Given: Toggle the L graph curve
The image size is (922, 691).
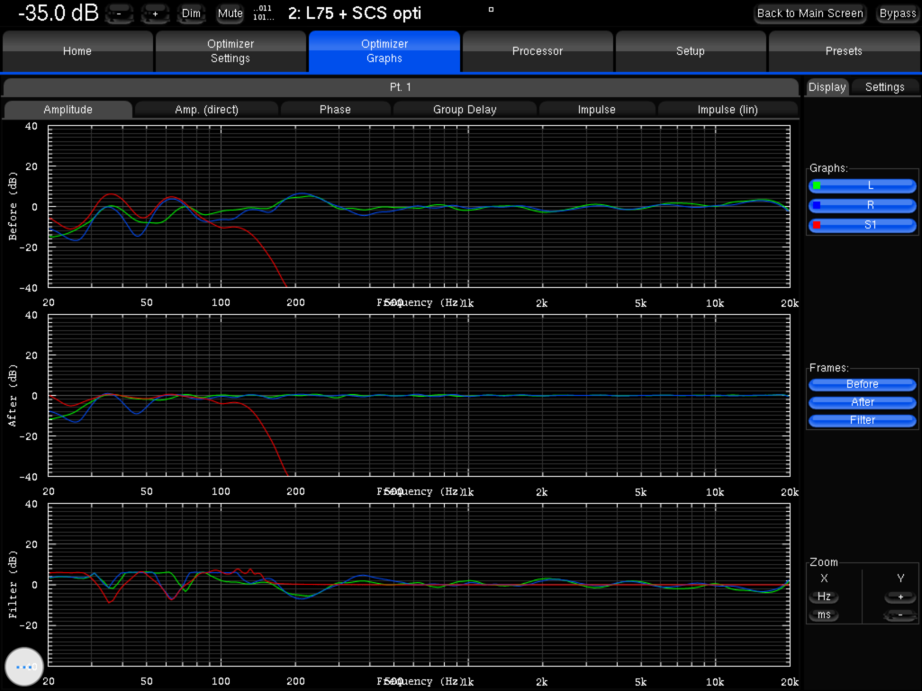Looking at the screenshot, I should [x=862, y=185].
